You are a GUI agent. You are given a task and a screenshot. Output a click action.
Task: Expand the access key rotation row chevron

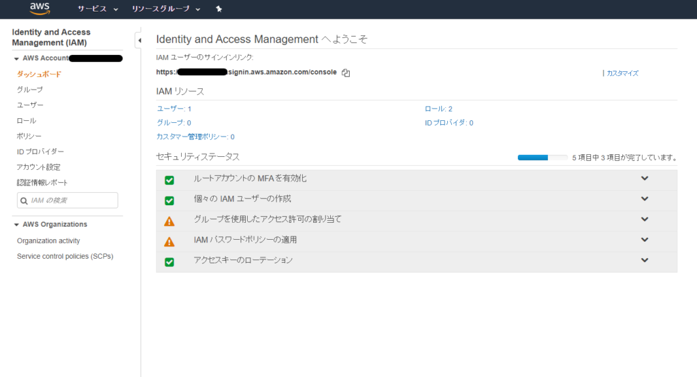tap(645, 260)
